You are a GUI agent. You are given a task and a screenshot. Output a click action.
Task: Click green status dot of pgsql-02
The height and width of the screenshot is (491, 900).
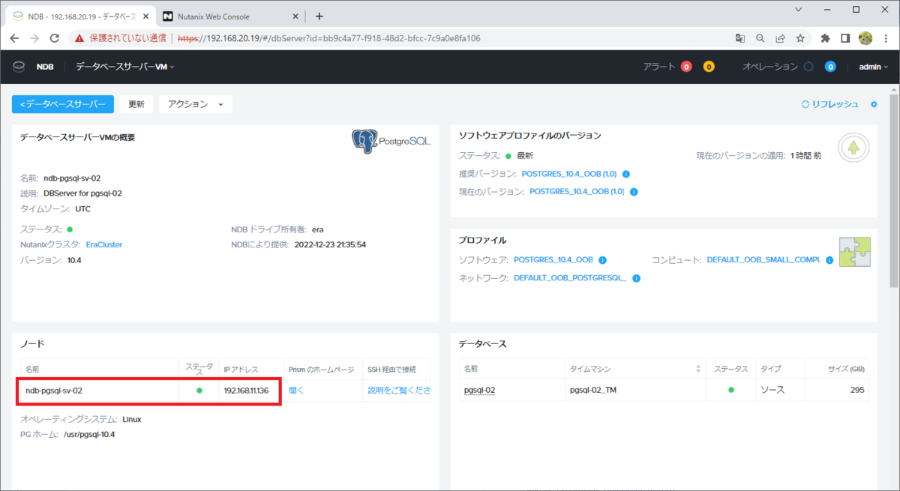[731, 390]
